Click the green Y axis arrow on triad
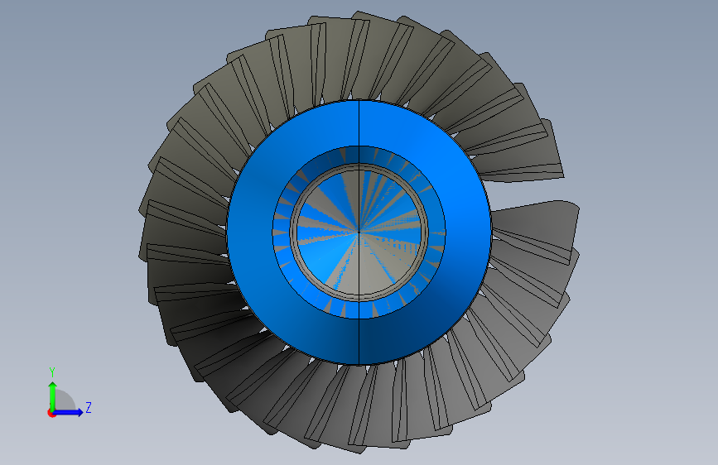 [53, 396]
